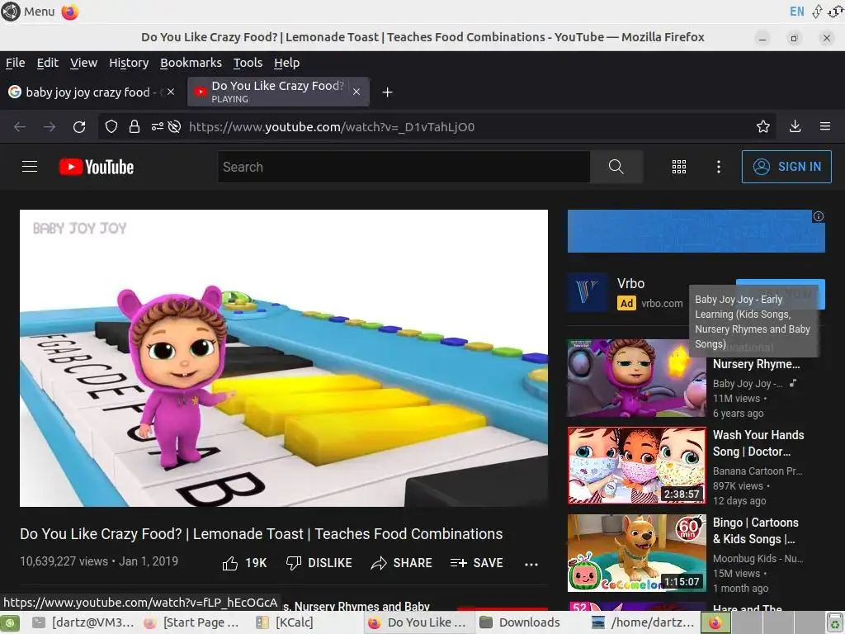845x634 pixels.
Task: Click the DISLIKE thumbs down button
Action: point(319,563)
